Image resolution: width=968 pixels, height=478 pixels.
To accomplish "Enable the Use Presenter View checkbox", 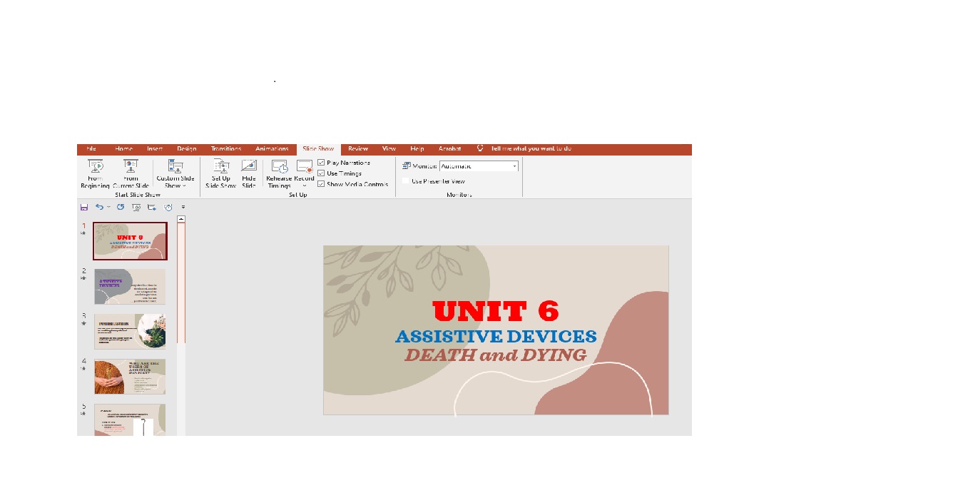I will pos(406,181).
